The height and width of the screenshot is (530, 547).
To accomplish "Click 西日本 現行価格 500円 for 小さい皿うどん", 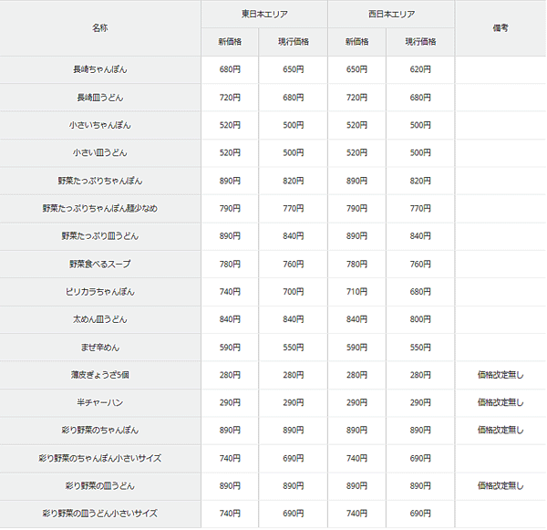I will (x=420, y=152).
